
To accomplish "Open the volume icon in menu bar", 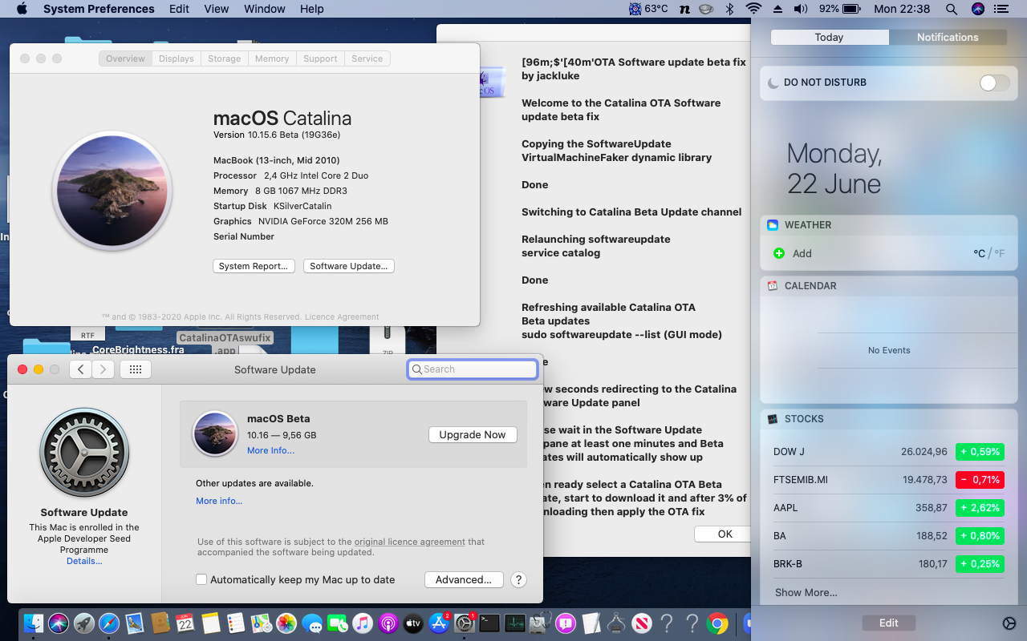I will [801, 9].
